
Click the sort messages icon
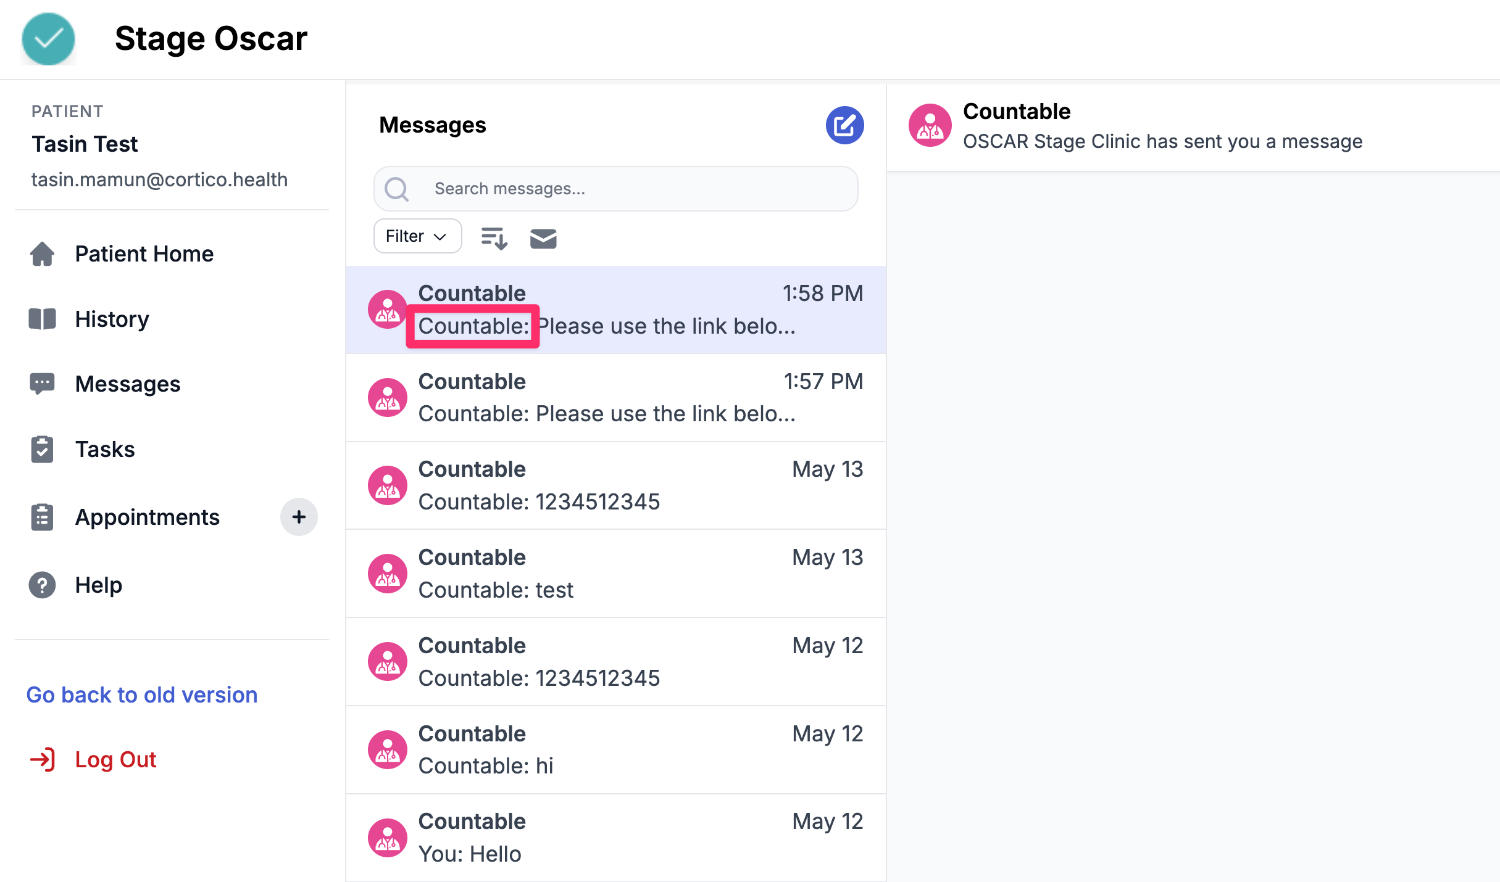click(494, 237)
